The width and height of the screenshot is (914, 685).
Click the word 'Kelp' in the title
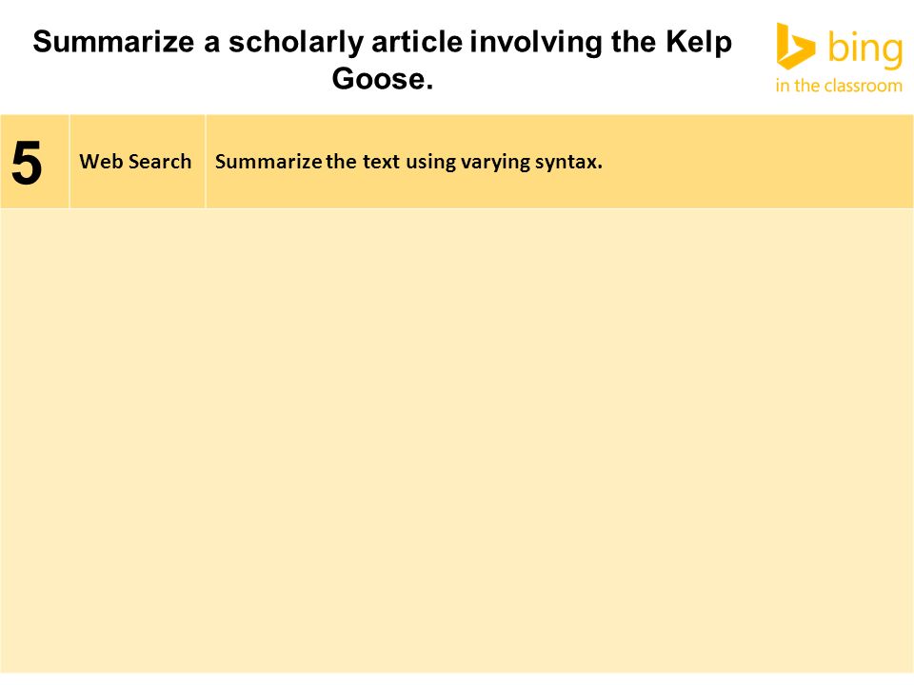(698, 43)
